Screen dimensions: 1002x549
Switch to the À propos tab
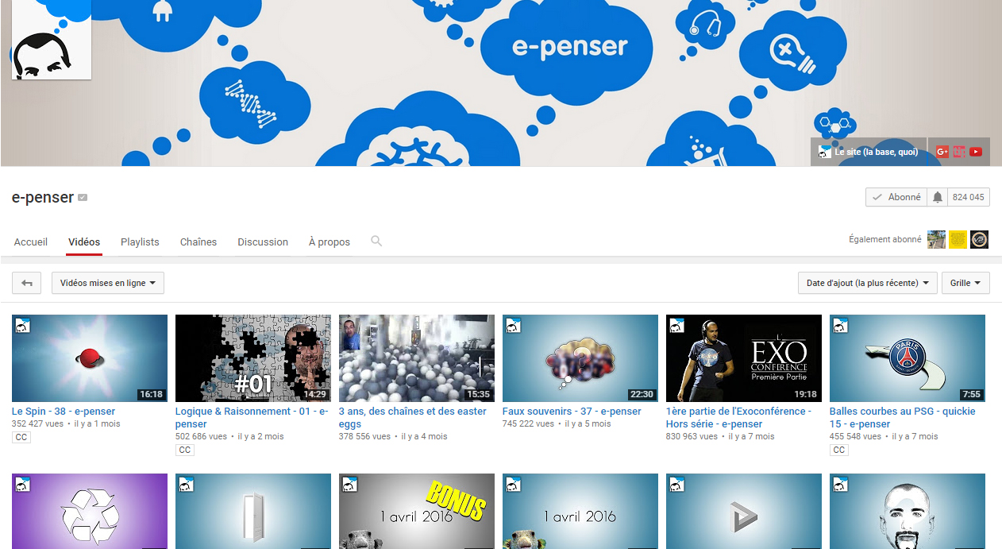click(x=330, y=242)
